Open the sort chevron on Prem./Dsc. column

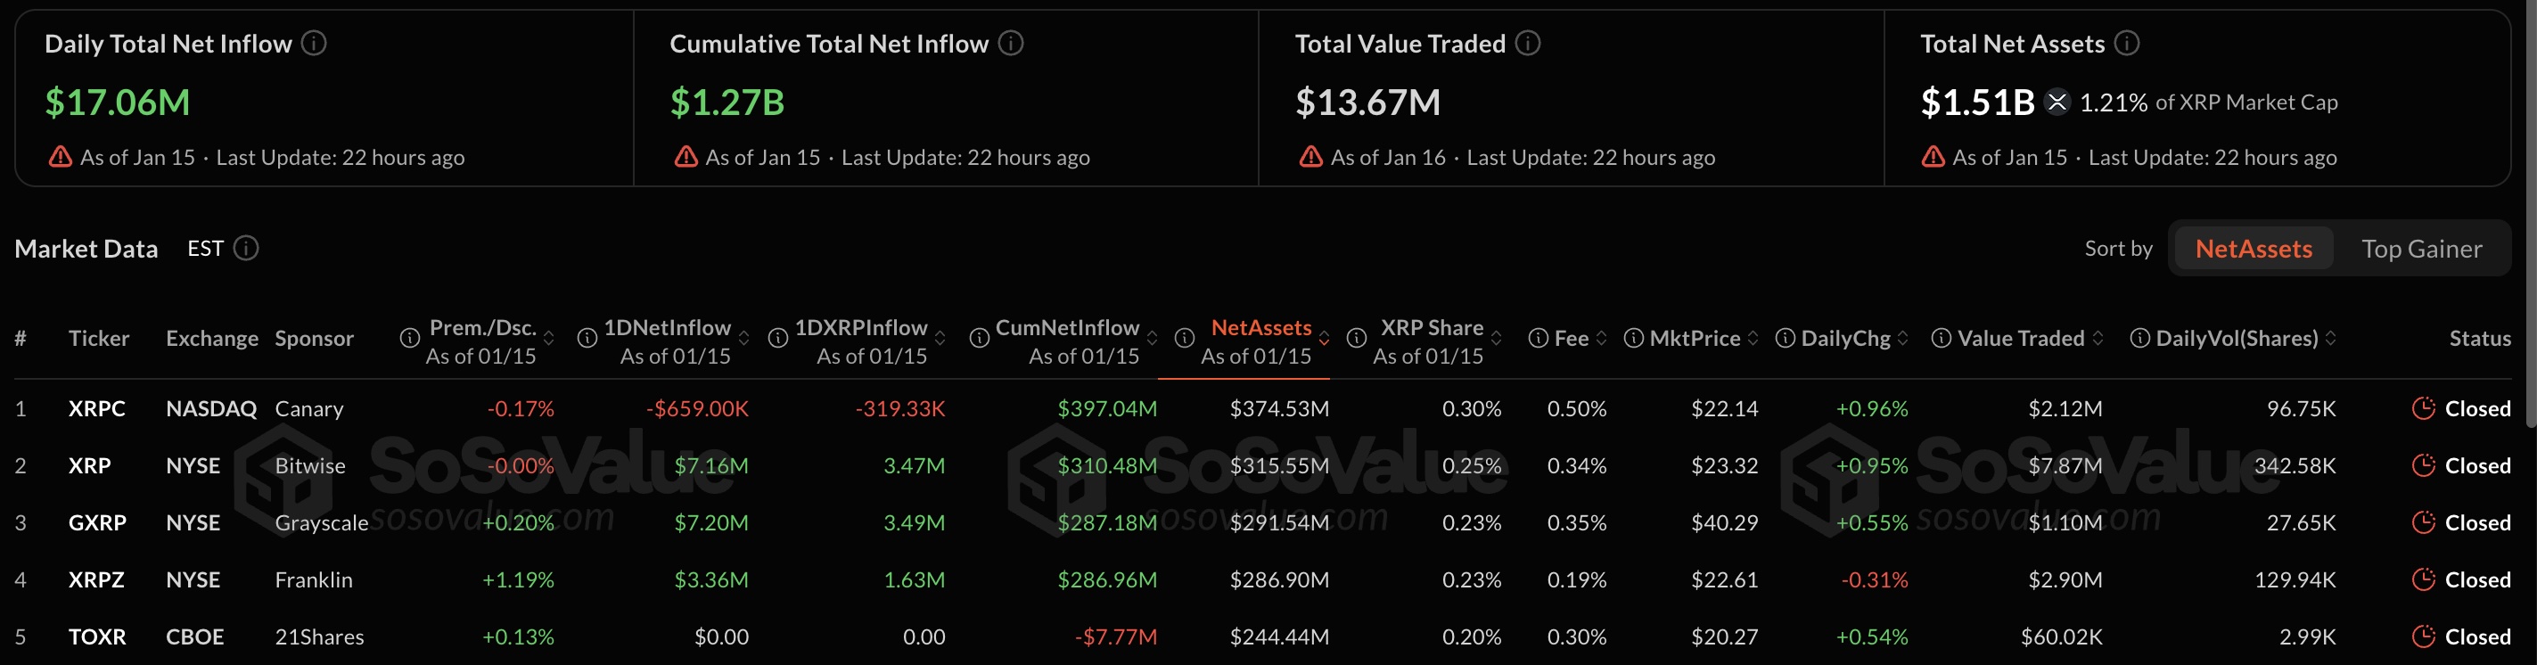[x=549, y=338]
